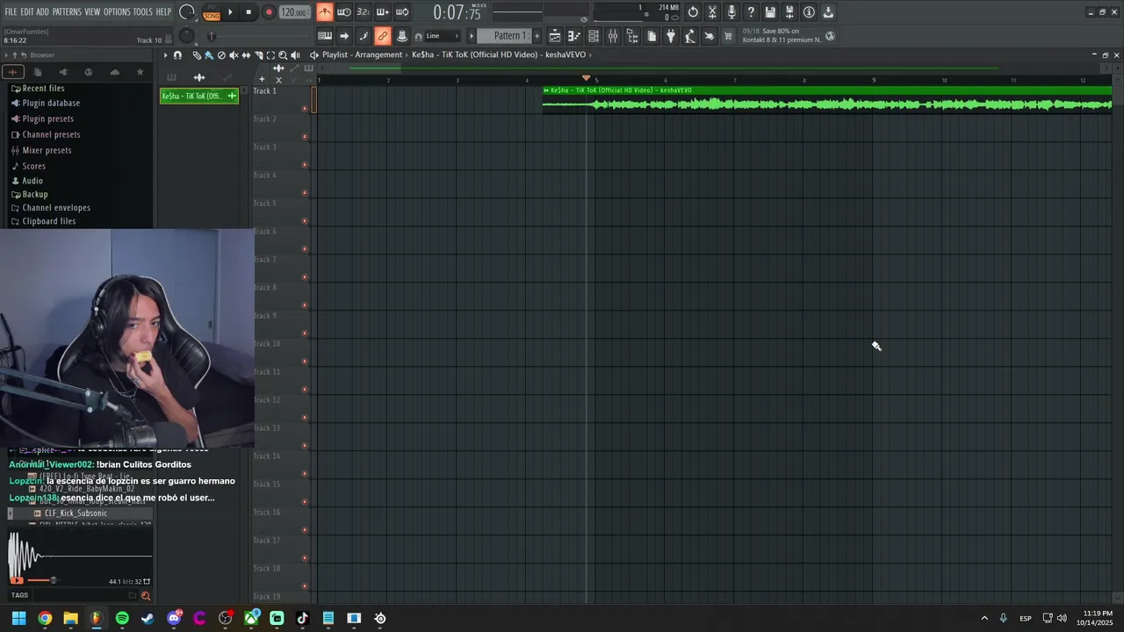Open the PATTERNS menu
The width and height of the screenshot is (1124, 632).
pos(67,11)
